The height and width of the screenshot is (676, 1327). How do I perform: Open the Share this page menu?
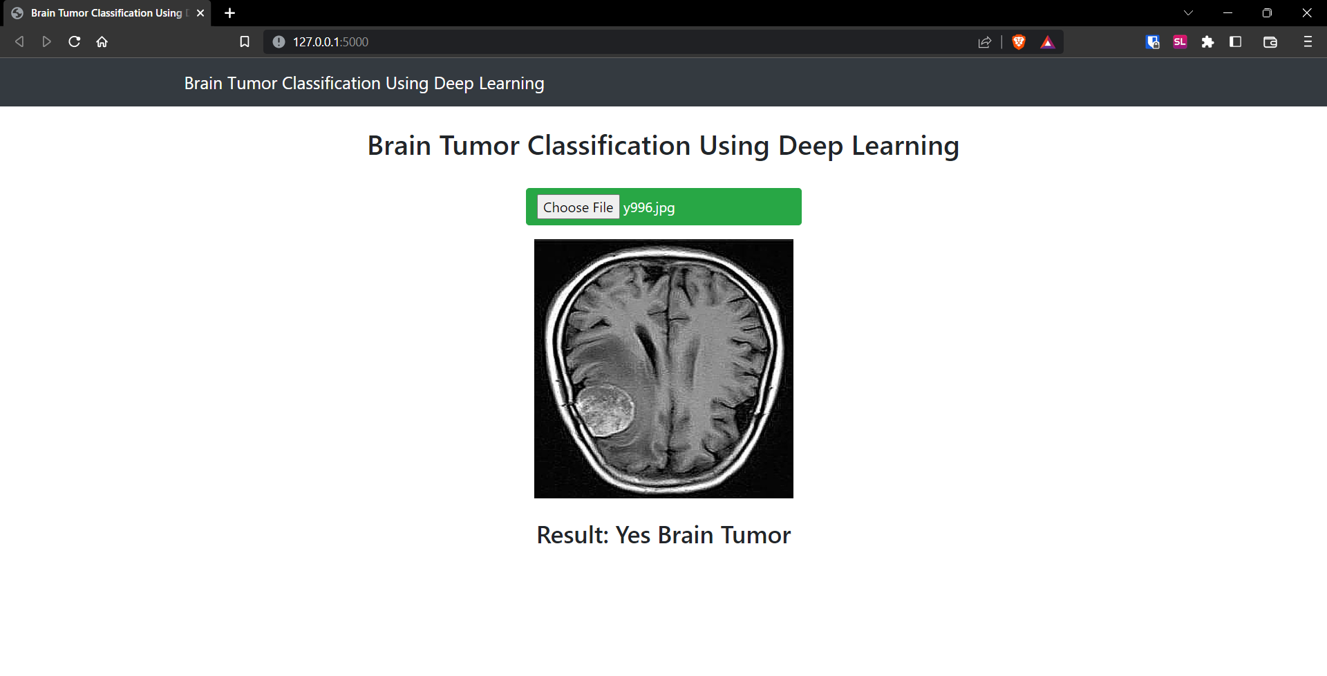[x=985, y=41]
